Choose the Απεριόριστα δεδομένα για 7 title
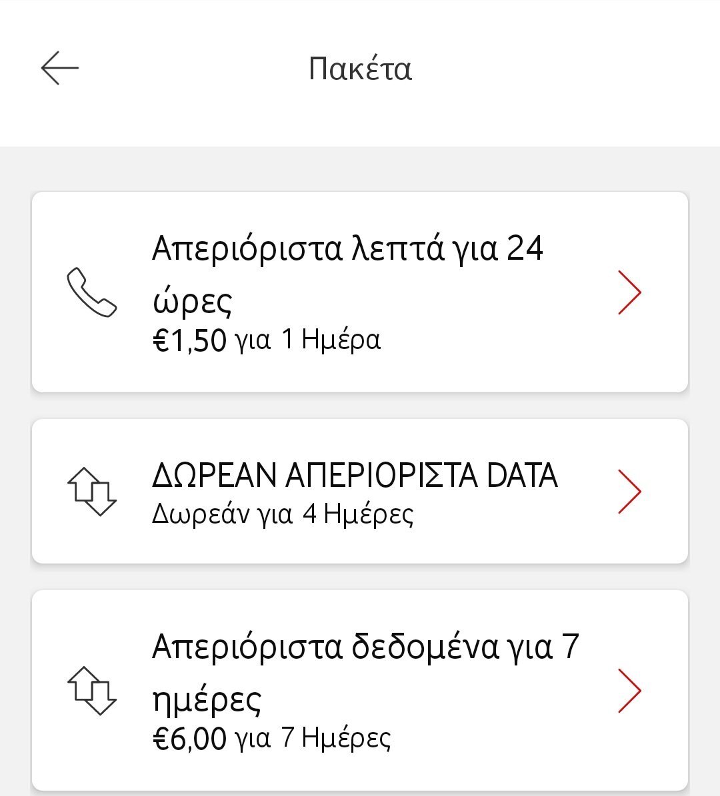The height and width of the screenshot is (796, 720). tap(365, 647)
